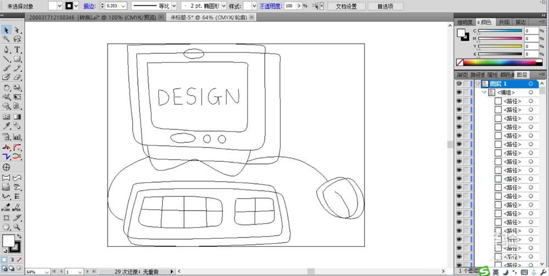This screenshot has width=549, height=276.
Task: Pick the Blend tool
Action: [17, 126]
